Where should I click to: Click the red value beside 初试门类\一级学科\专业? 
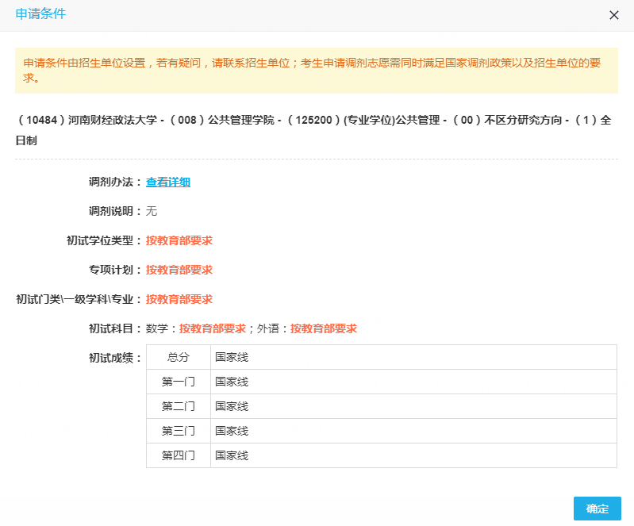coord(179,300)
